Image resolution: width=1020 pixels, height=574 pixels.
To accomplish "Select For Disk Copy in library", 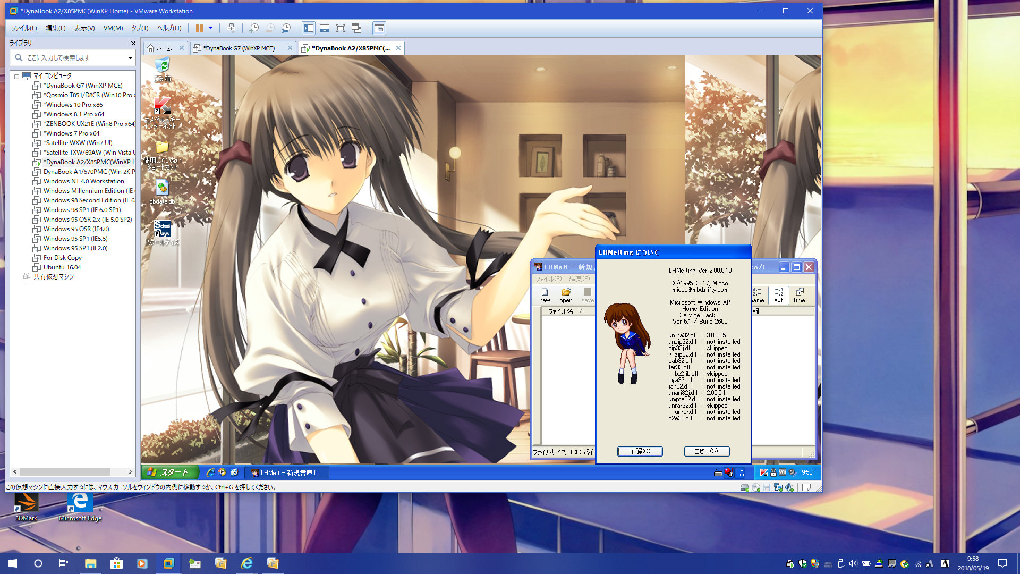I will tap(62, 258).
